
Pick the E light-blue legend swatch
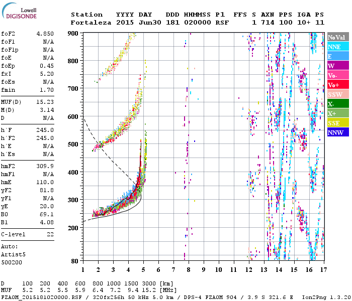337,56
